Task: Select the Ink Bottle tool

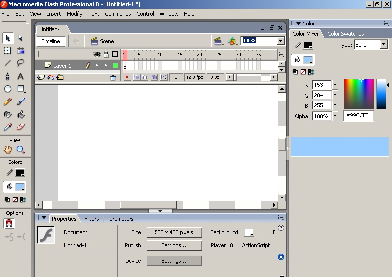Action: [8, 115]
